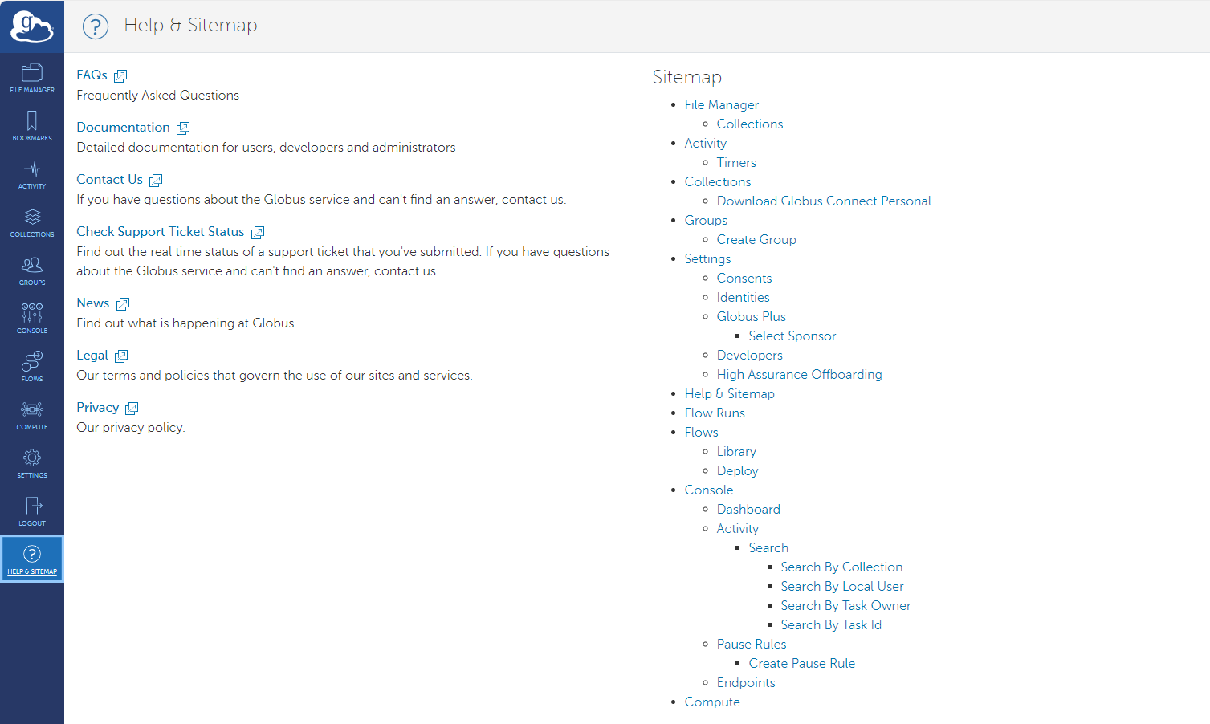This screenshot has width=1210, height=724.
Task: Open Collections in the sidebar
Action: pyautogui.click(x=32, y=222)
